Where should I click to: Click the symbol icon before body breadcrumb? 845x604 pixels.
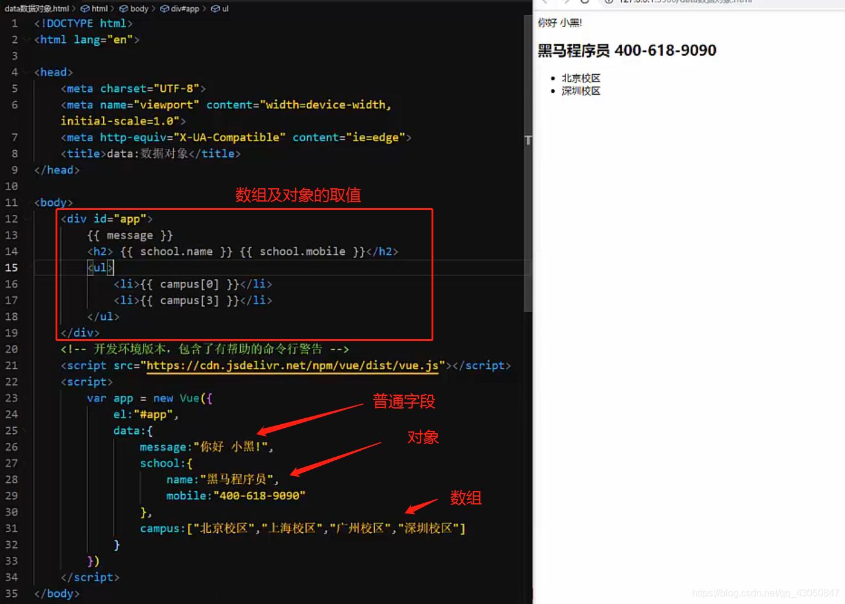124,8
